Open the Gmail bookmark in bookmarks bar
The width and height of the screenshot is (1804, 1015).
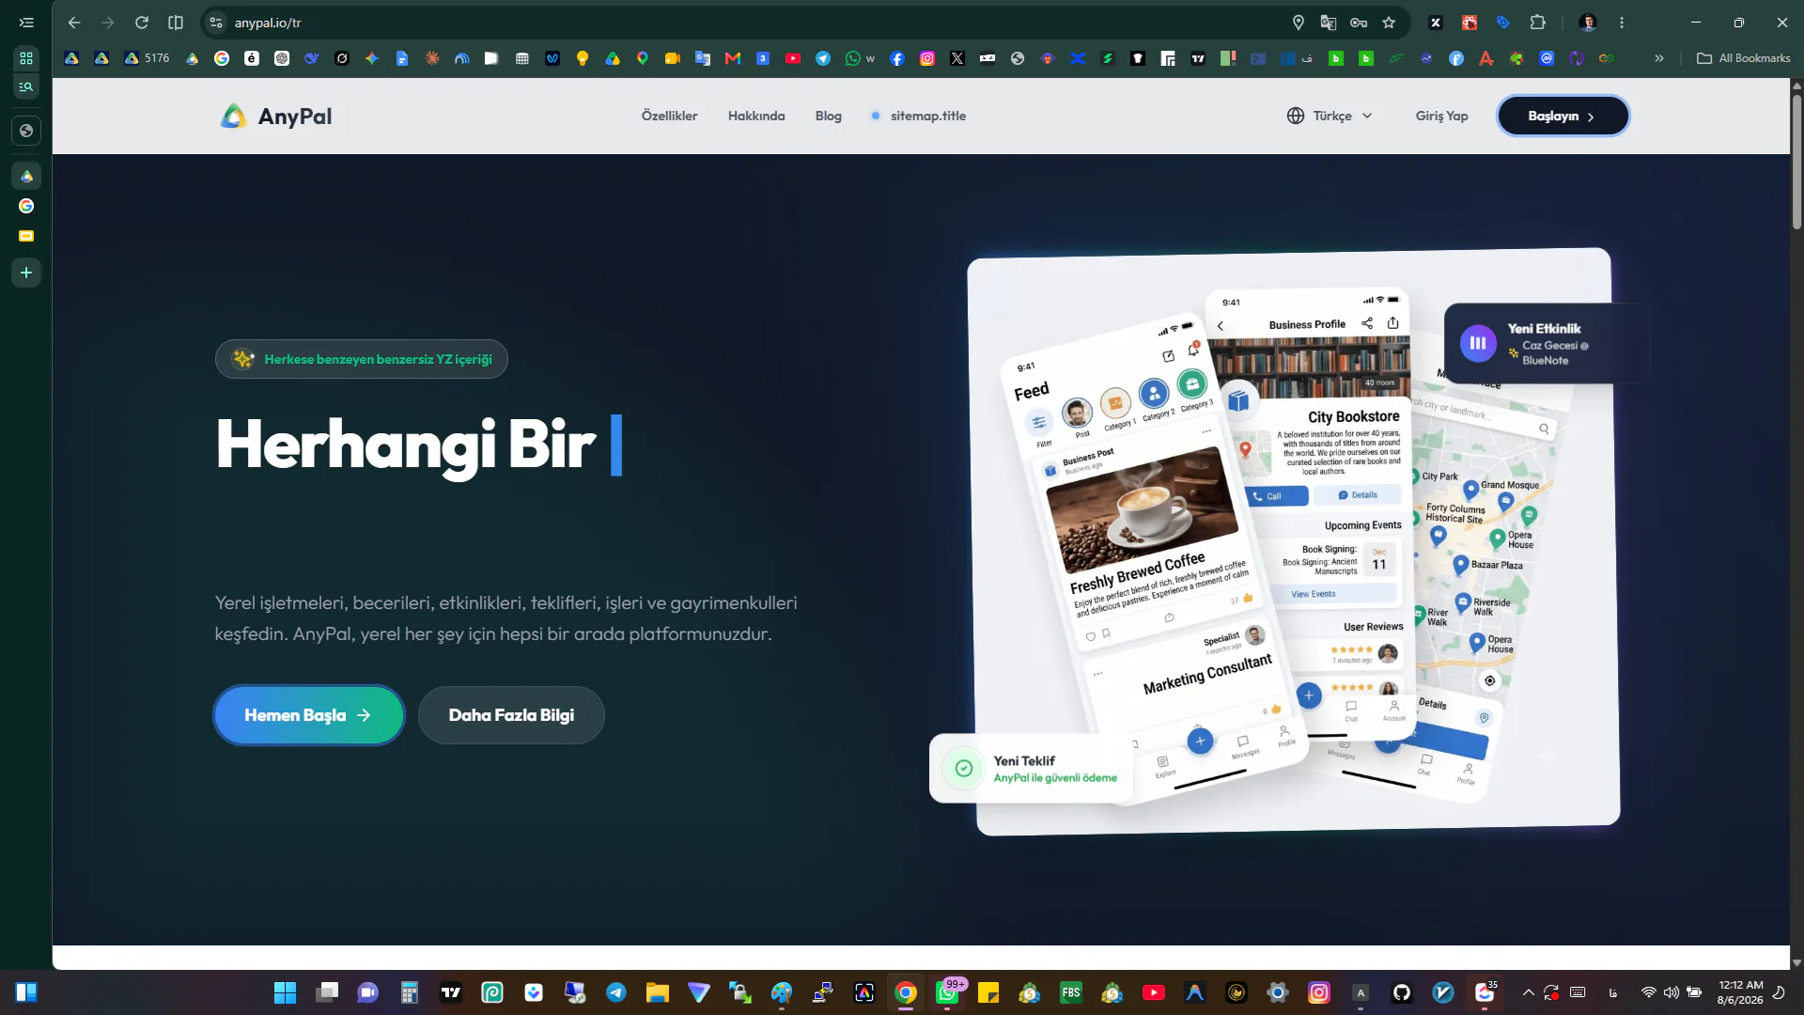click(x=733, y=58)
